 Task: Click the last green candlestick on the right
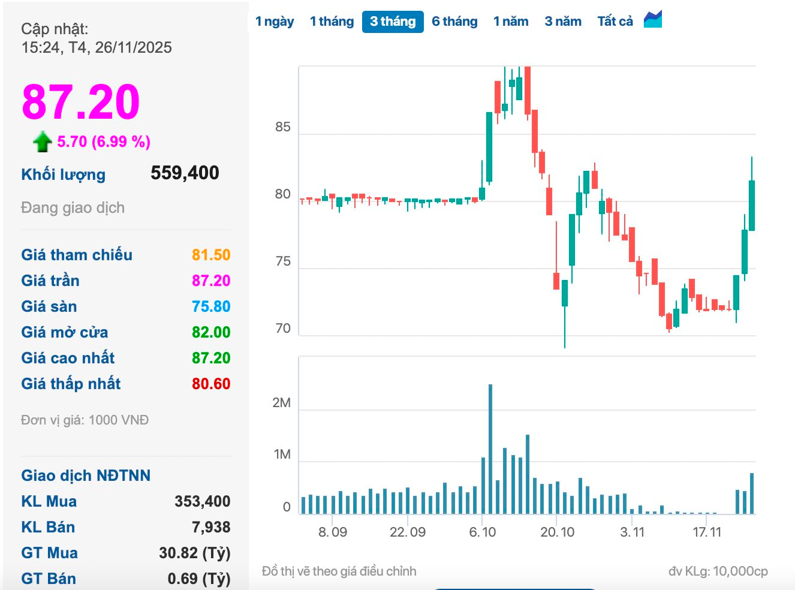(x=751, y=205)
